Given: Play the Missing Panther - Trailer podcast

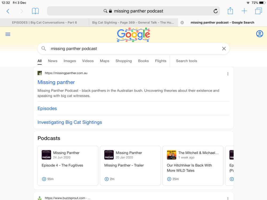Looking at the screenshot, I should 107,179.
